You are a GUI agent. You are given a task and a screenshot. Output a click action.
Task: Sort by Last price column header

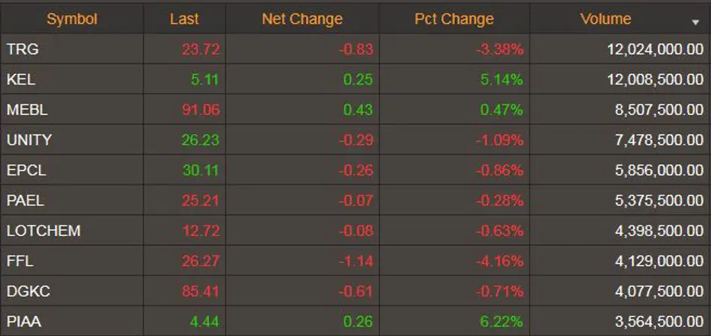pyautogui.click(x=184, y=19)
